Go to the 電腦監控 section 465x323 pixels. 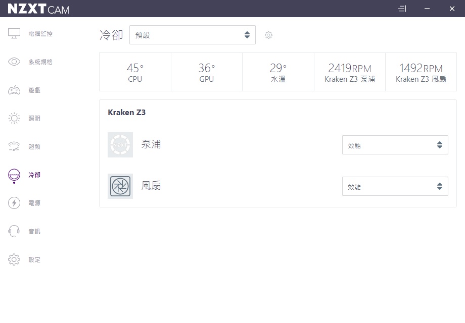click(40, 33)
